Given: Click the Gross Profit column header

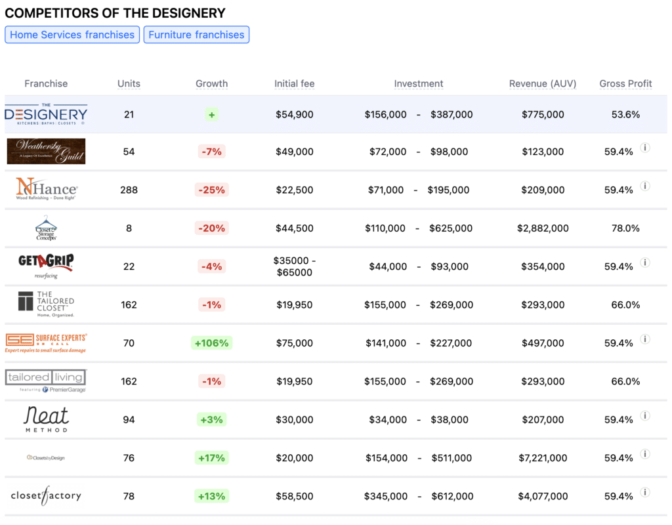Looking at the screenshot, I should 625,83.
